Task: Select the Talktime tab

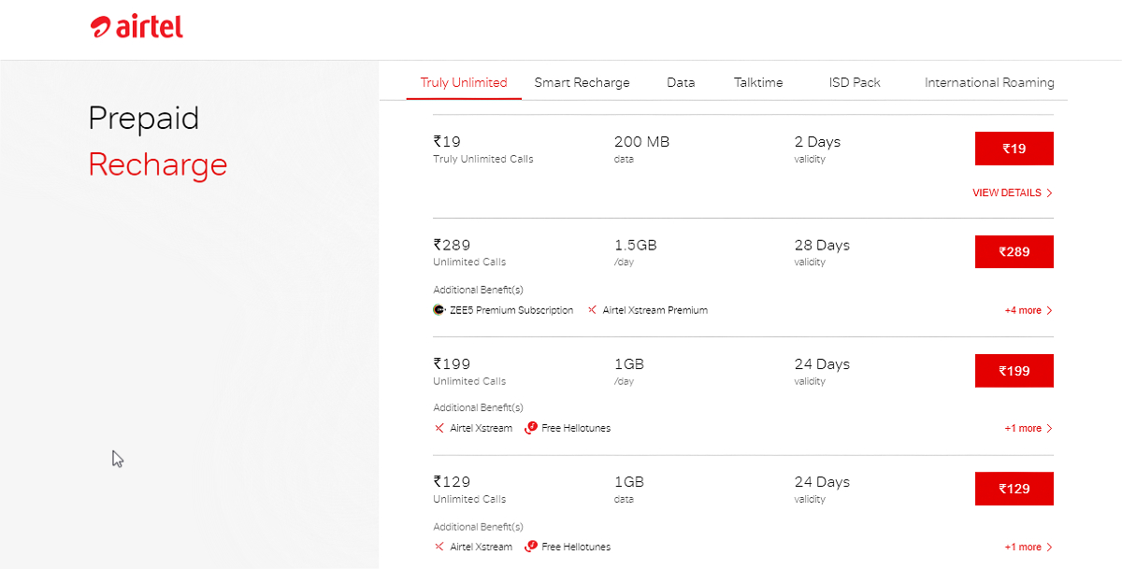Action: (x=758, y=82)
